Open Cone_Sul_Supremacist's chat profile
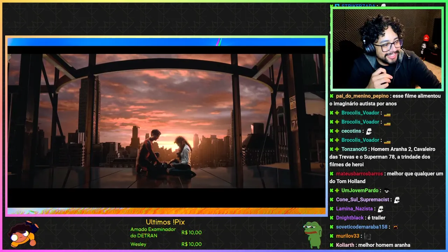This screenshot has width=448, height=252. pyautogui.click(x=363, y=199)
